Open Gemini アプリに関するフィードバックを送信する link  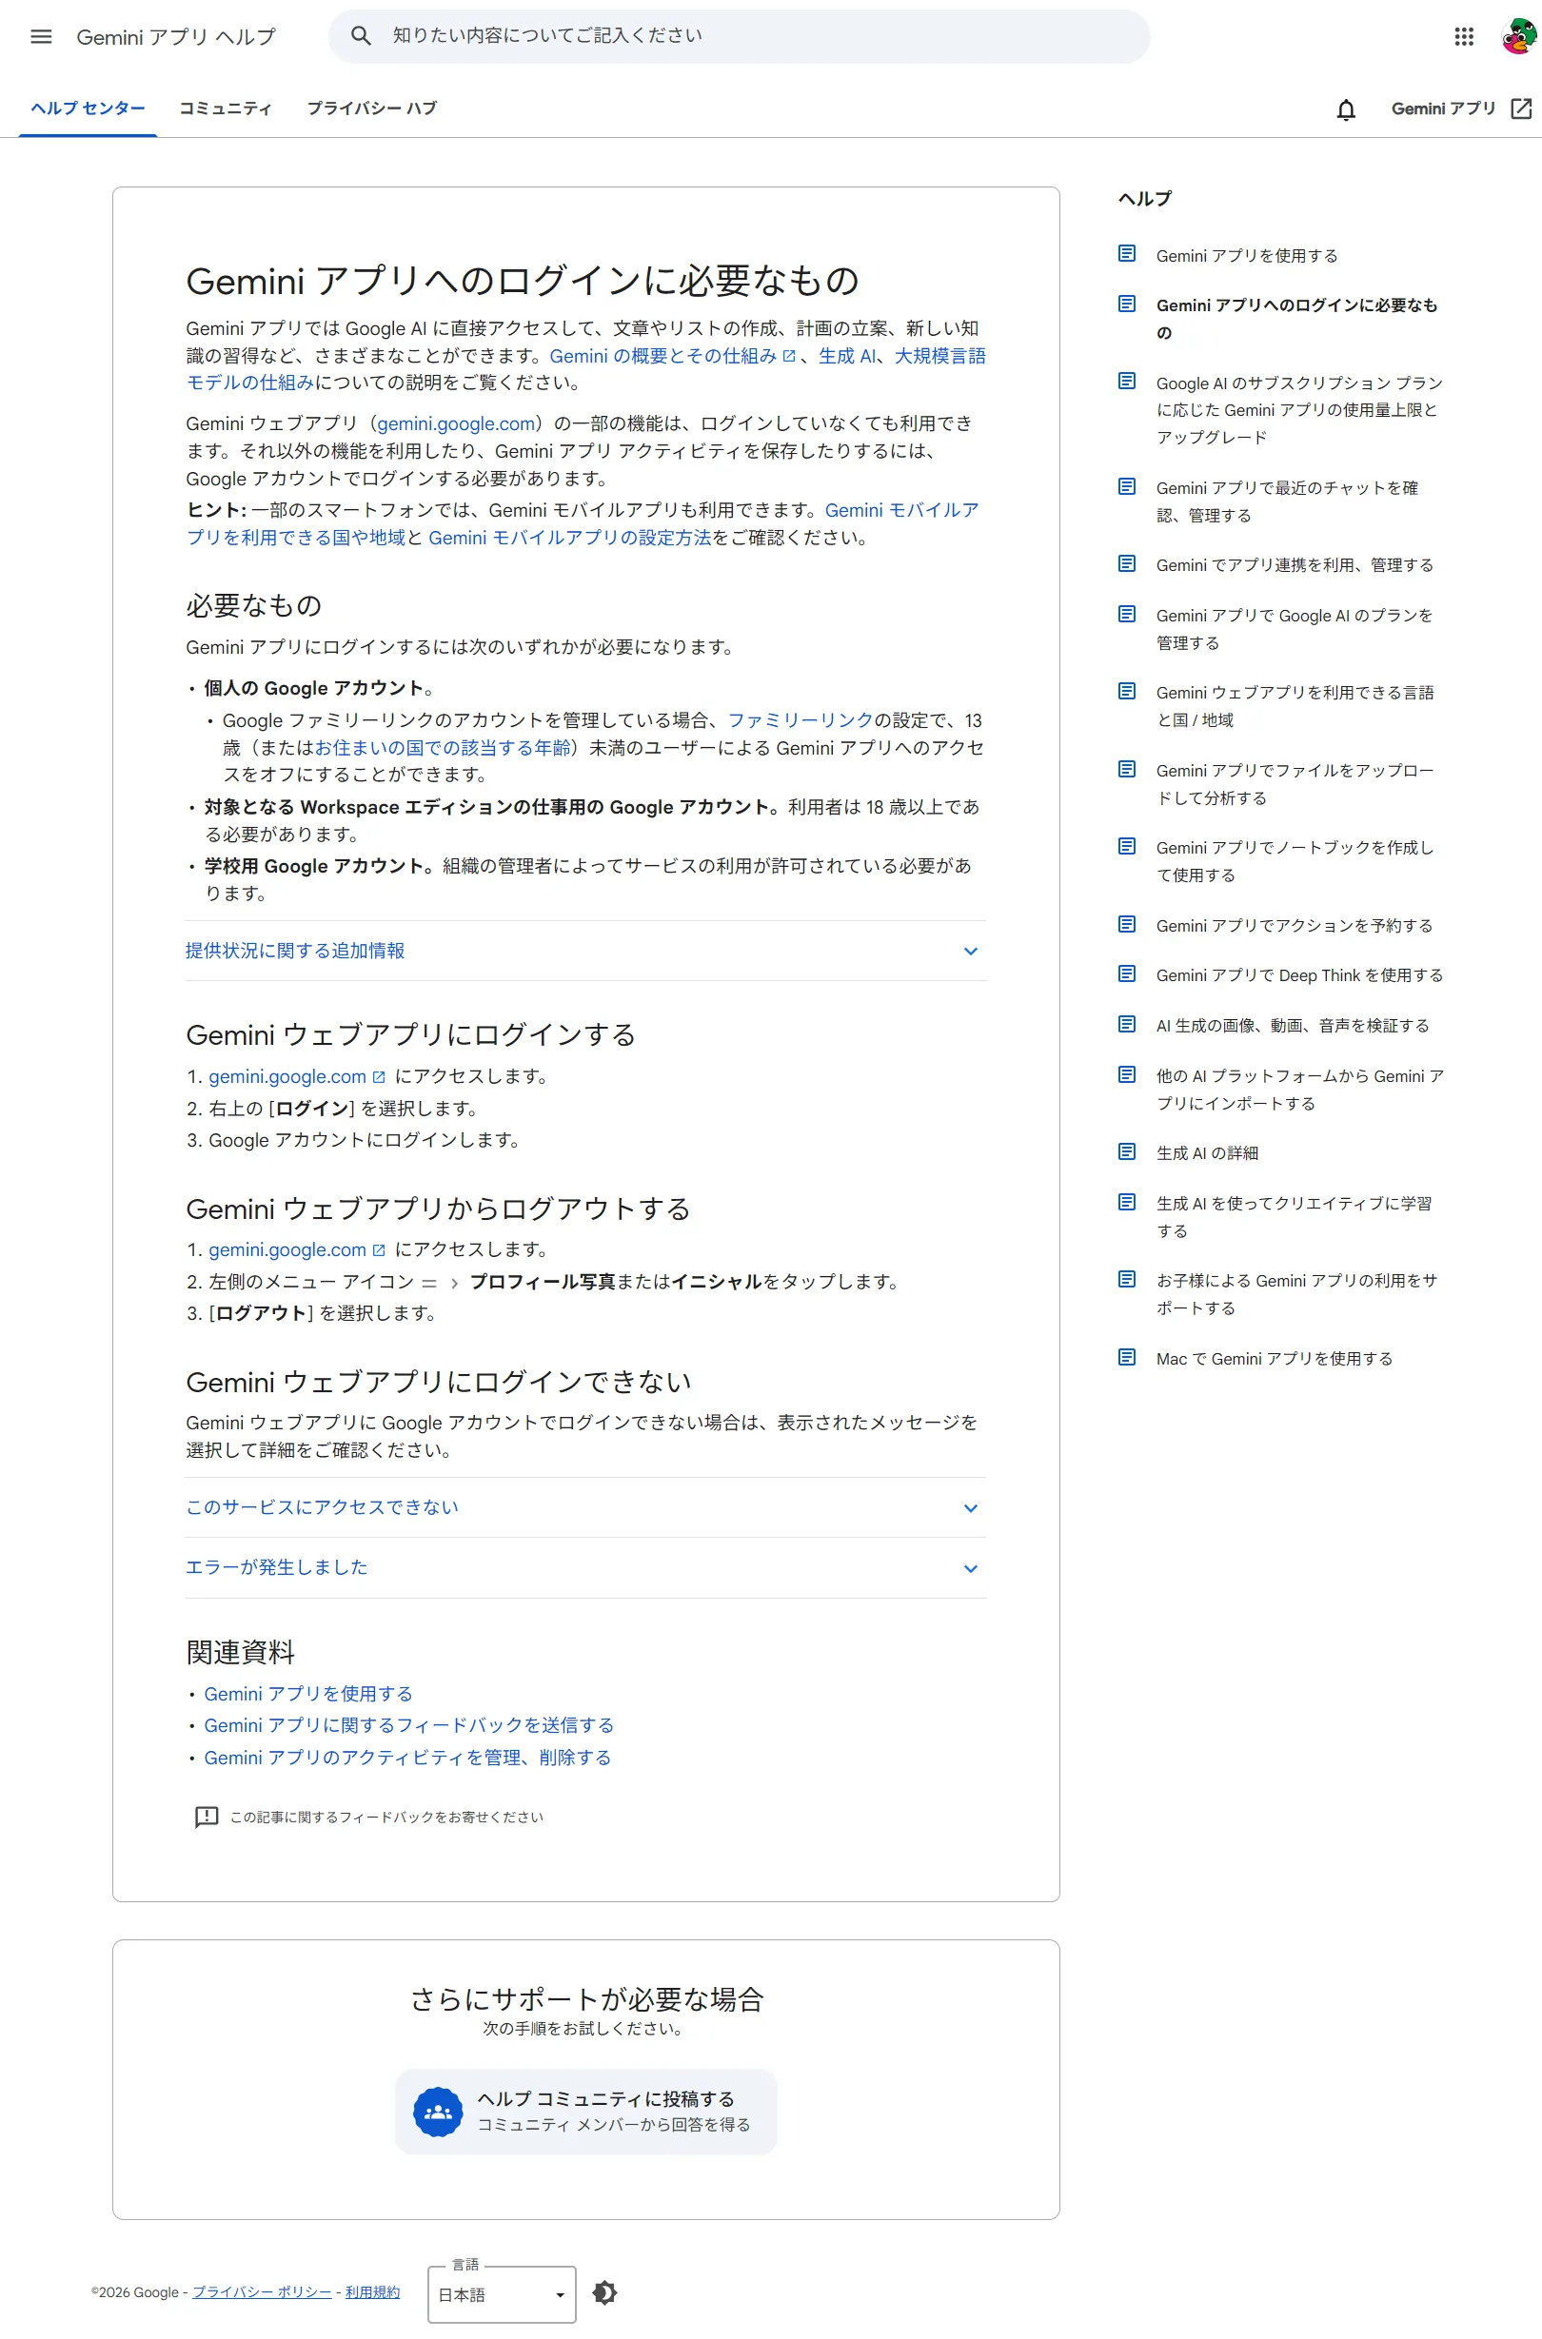(409, 1724)
